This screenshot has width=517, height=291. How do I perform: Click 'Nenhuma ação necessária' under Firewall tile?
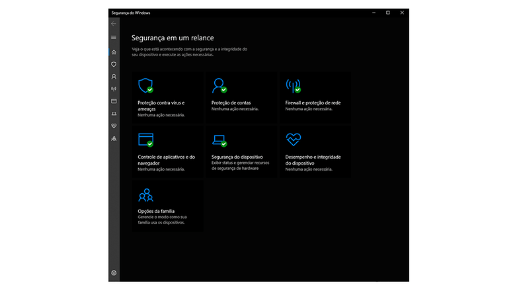point(309,109)
